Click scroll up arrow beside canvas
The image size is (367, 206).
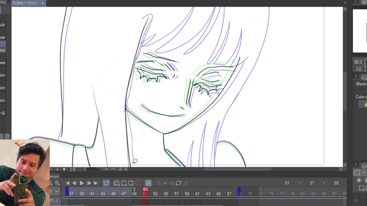[345, 9]
